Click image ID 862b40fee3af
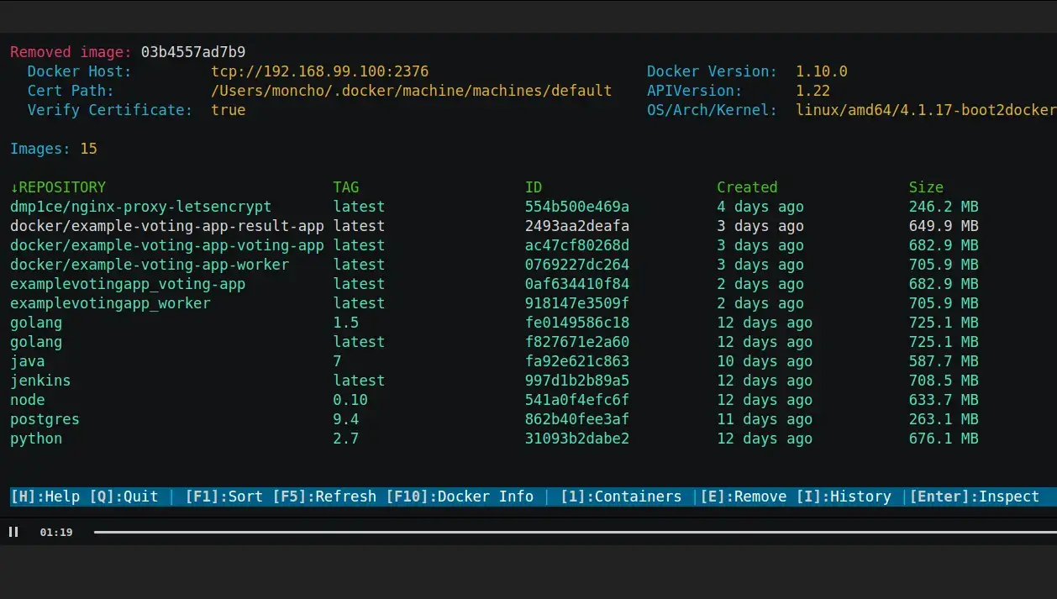Viewport: 1057px width, 599px height. pyautogui.click(x=577, y=419)
